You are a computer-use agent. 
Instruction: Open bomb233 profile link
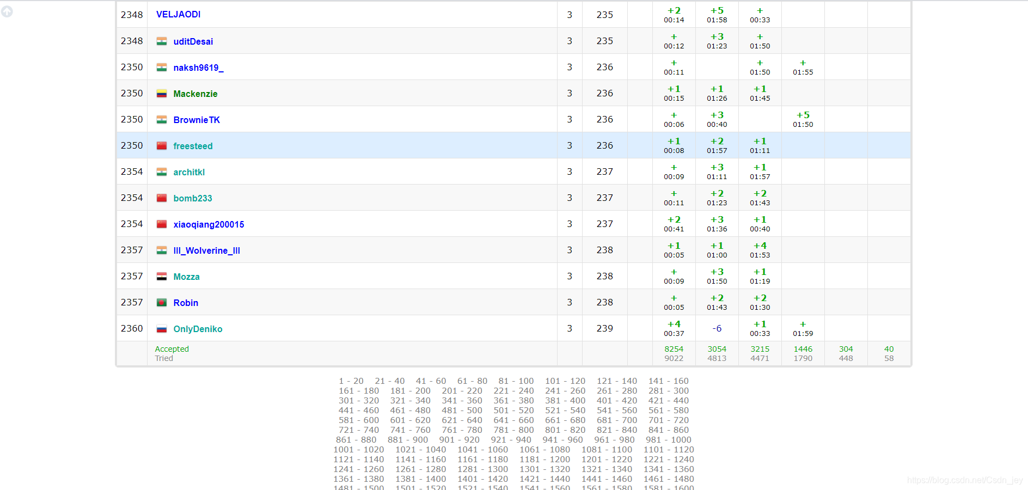click(x=193, y=198)
